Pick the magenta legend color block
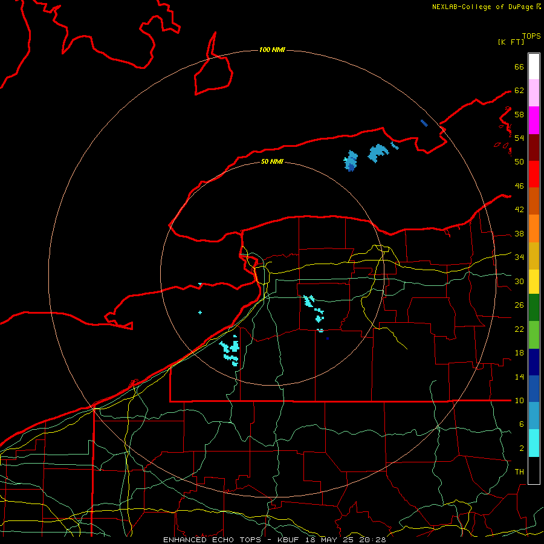The height and width of the screenshot is (544, 544). click(x=534, y=120)
